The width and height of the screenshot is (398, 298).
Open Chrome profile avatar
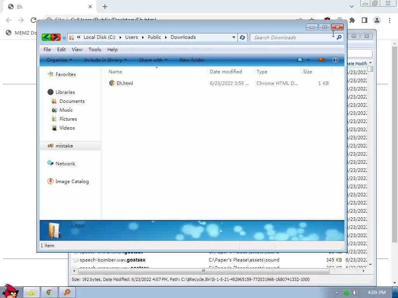pos(377,20)
